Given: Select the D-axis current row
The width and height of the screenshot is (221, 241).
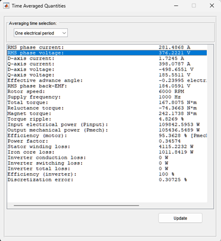Looking at the screenshot, I should pyautogui.click(x=107, y=58).
